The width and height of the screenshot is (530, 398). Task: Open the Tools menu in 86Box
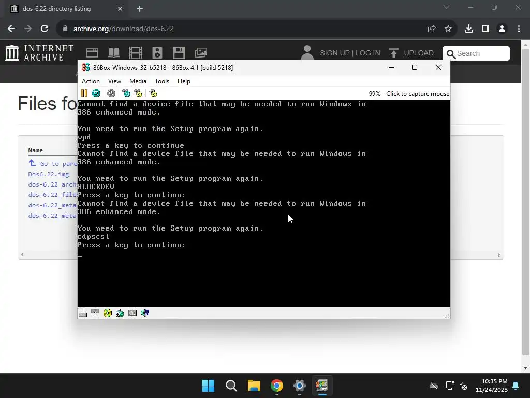point(162,81)
